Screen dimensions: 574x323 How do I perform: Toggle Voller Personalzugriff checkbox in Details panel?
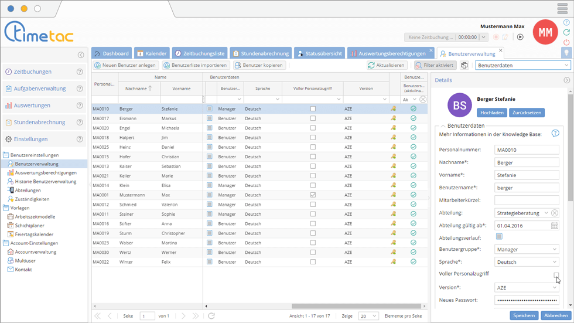pyautogui.click(x=556, y=274)
